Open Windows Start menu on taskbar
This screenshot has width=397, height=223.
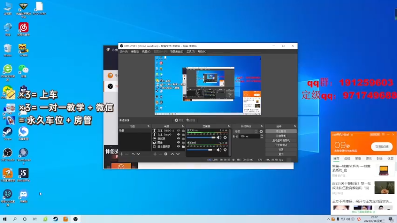click(5, 219)
